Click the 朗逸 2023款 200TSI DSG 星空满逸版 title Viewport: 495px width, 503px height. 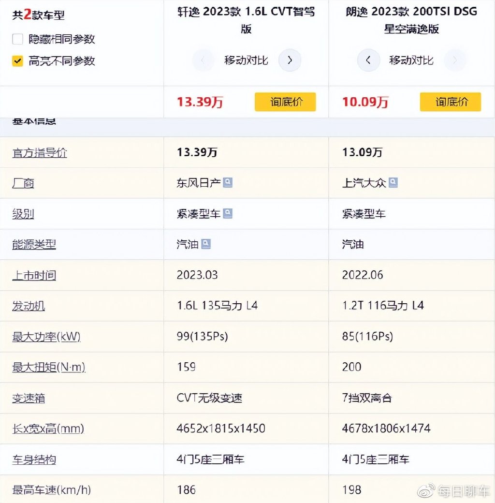pos(411,20)
